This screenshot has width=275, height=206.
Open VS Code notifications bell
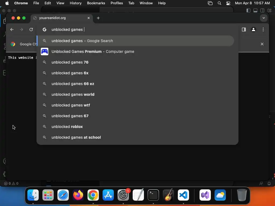pos(269,183)
